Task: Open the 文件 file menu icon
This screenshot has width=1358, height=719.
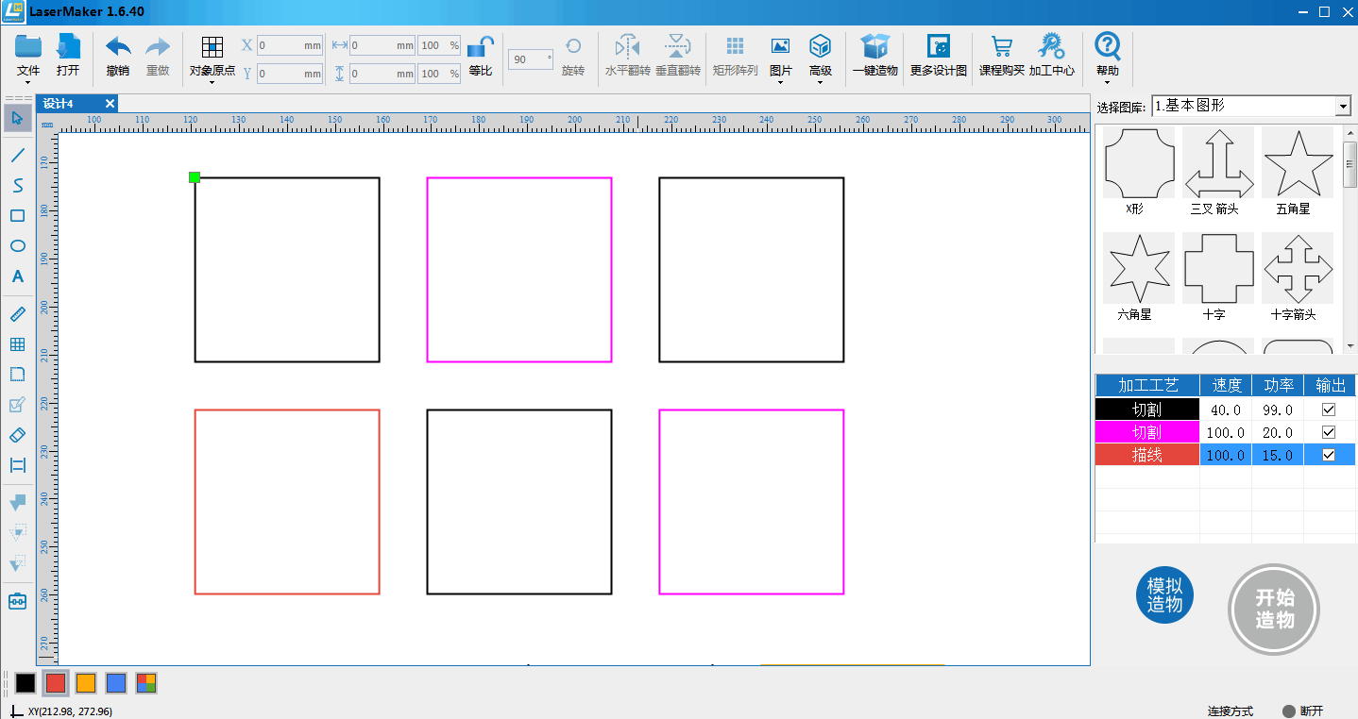Action: 28,47
